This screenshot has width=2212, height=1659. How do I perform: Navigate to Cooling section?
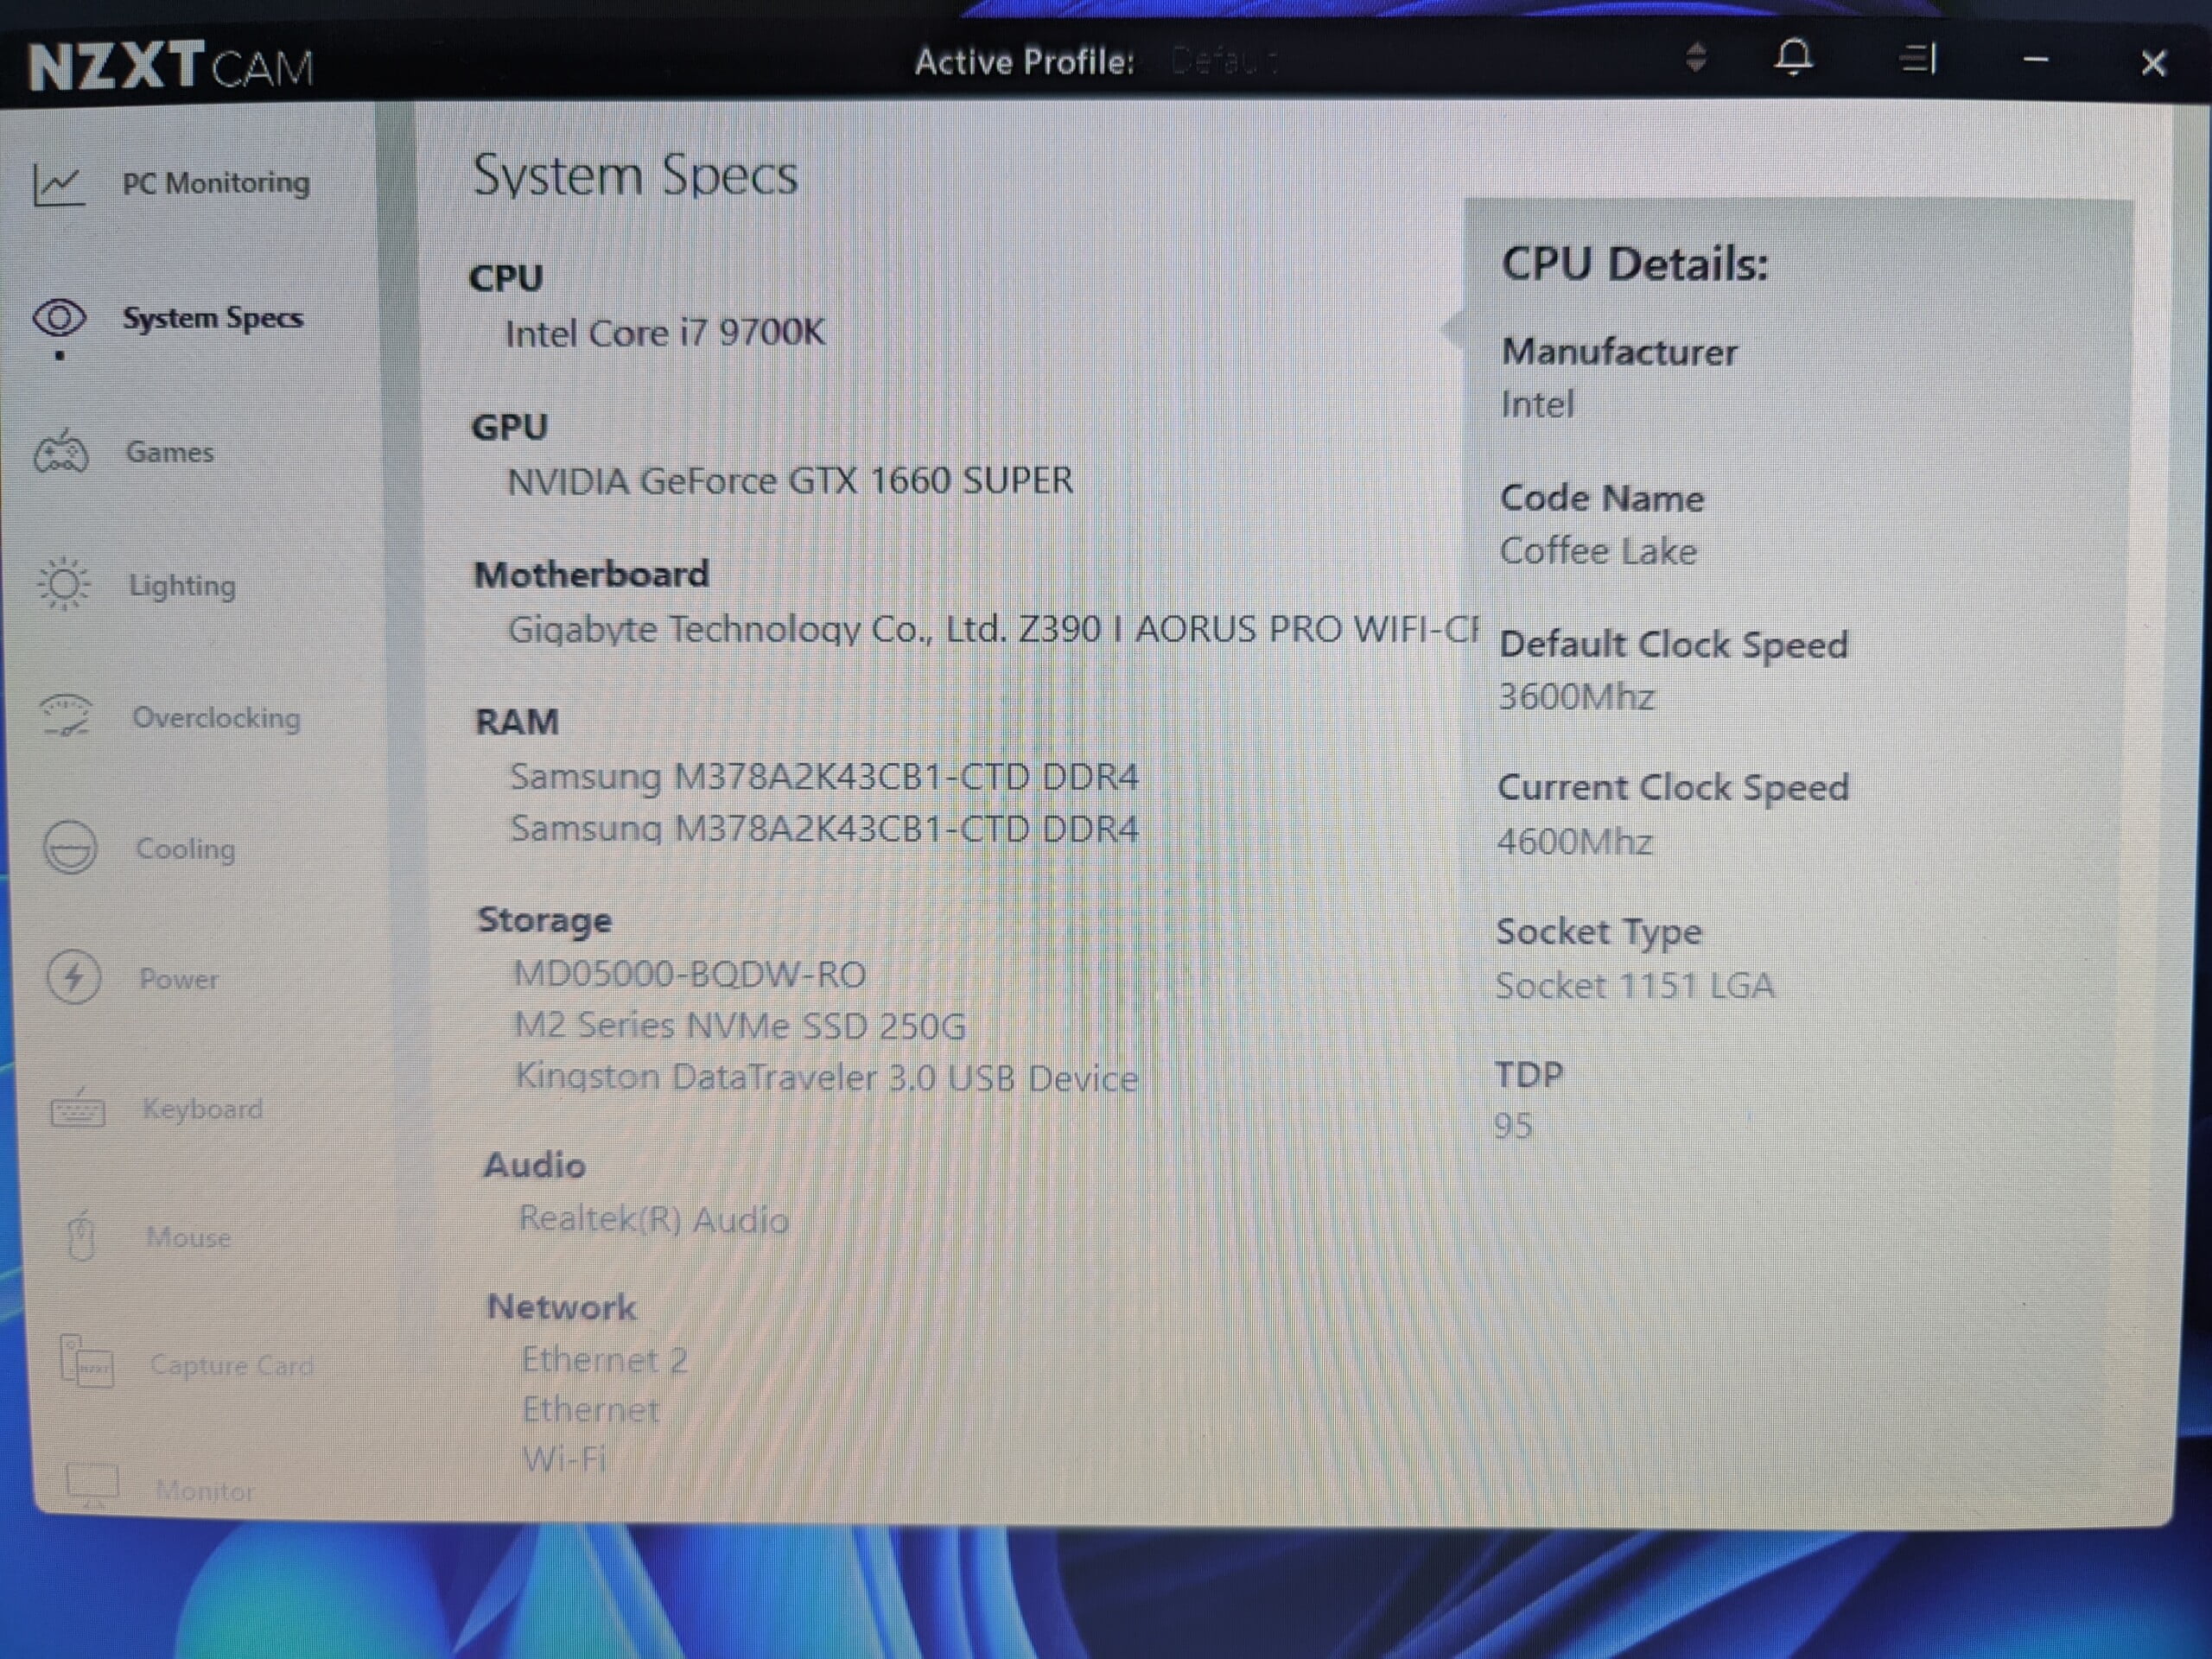coord(186,849)
